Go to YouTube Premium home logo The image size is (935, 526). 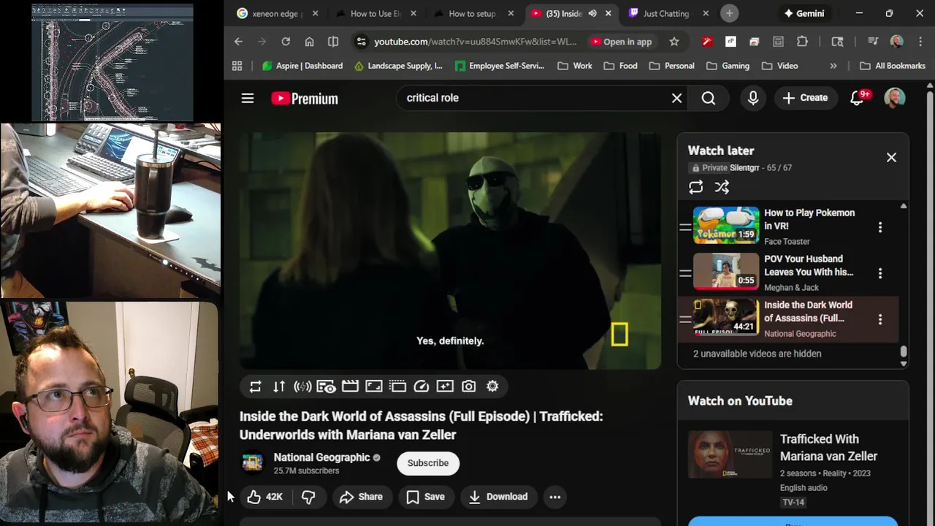pyautogui.click(x=304, y=99)
